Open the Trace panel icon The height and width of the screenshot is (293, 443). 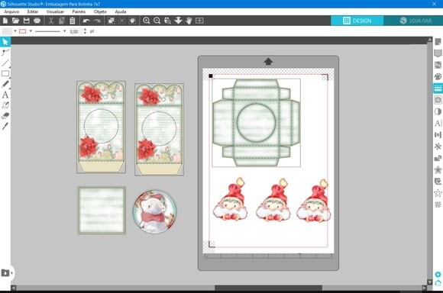coord(438,182)
